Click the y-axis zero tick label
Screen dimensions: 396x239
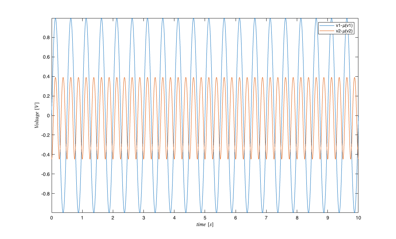click(48, 115)
